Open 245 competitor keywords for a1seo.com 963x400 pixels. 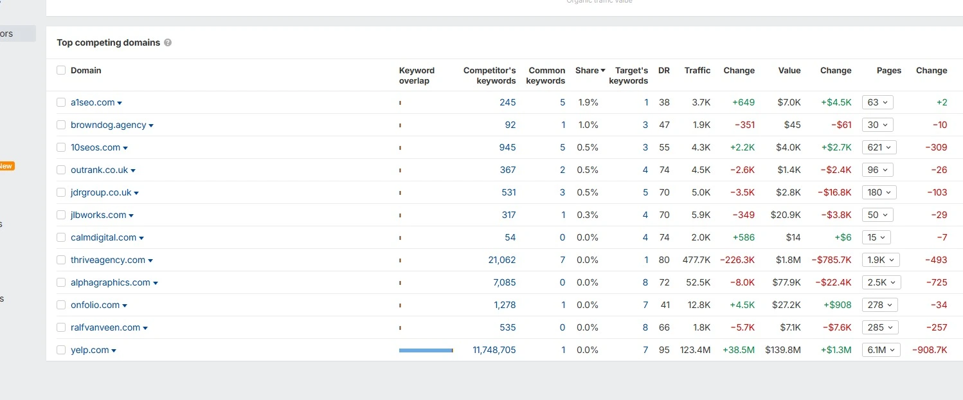[x=508, y=102]
